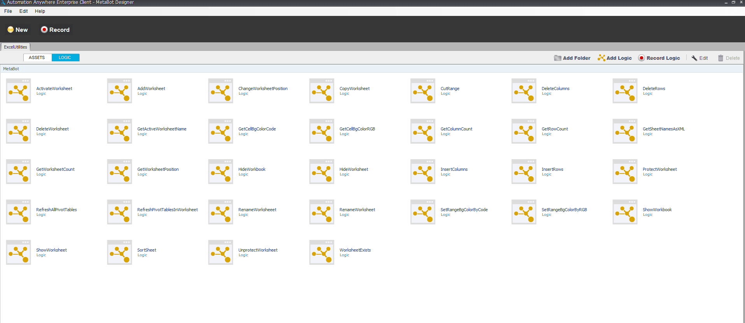Open the Edit menu
The height and width of the screenshot is (323, 745).
(24, 11)
